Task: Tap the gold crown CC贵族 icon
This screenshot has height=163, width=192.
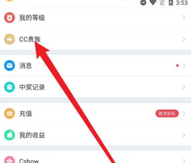Action: click(x=9, y=39)
